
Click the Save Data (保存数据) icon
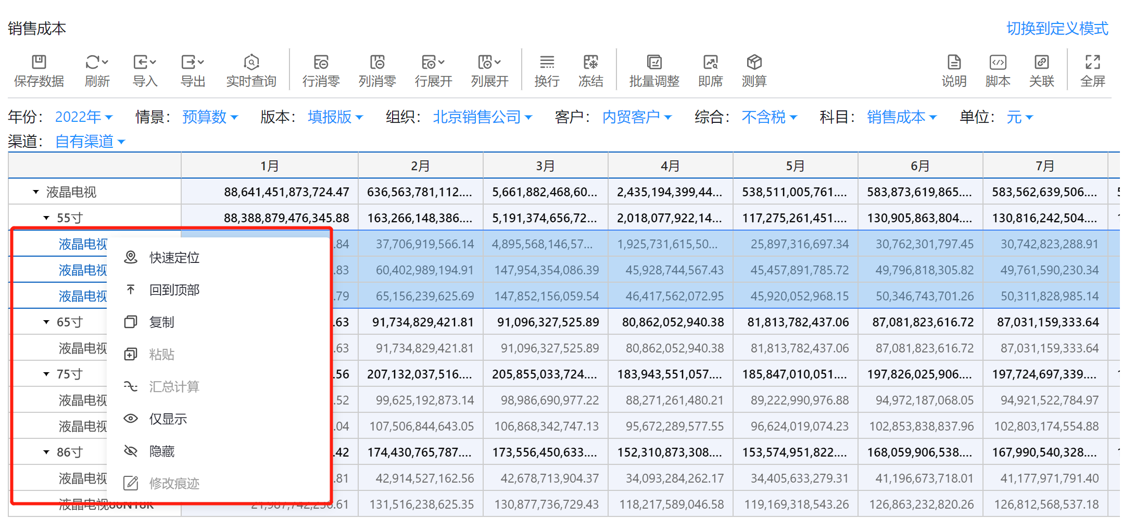[39, 62]
